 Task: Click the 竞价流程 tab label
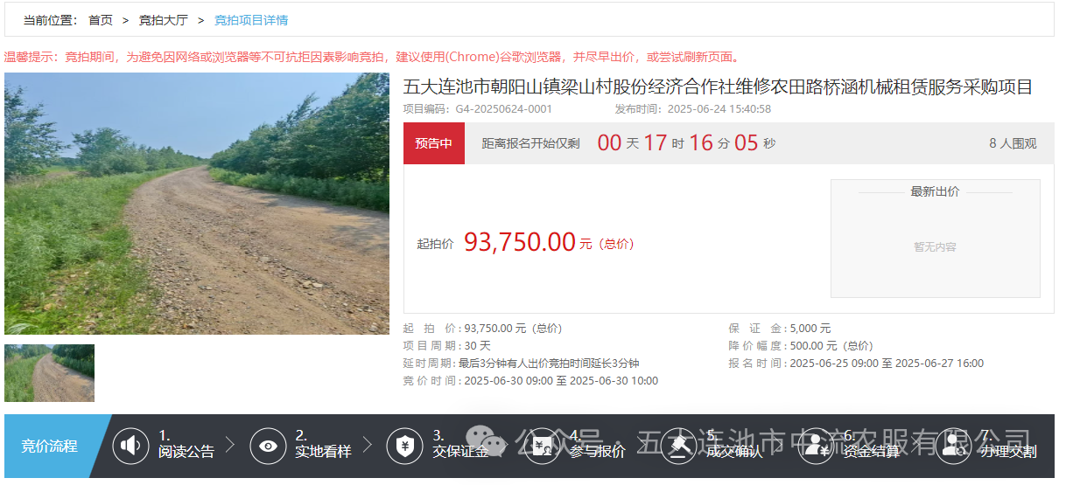pos(49,446)
